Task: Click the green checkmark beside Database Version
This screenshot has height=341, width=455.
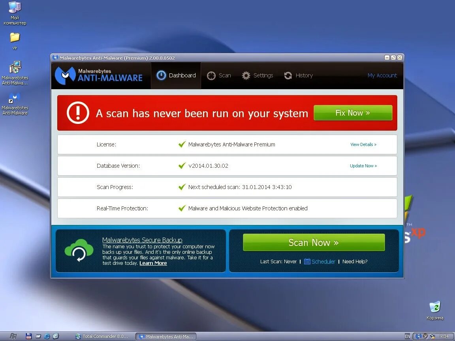Action: [x=182, y=166]
